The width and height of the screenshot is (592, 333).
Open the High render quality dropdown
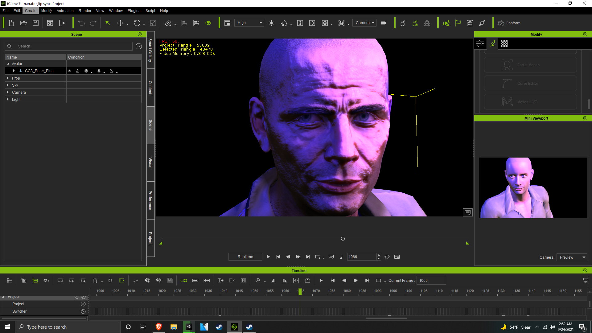coord(249,23)
